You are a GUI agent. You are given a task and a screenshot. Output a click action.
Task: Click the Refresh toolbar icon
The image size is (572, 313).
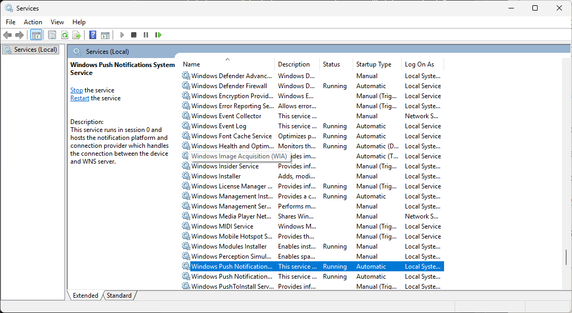(64, 35)
